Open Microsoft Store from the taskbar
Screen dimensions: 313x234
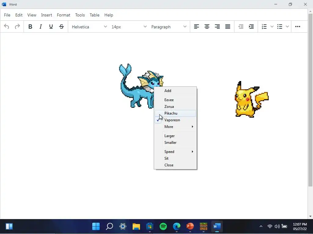click(x=150, y=226)
